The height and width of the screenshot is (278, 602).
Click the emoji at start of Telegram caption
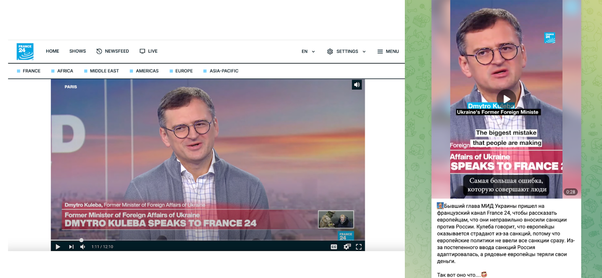point(440,205)
